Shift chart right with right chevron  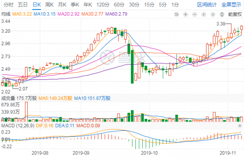(213, 15)
